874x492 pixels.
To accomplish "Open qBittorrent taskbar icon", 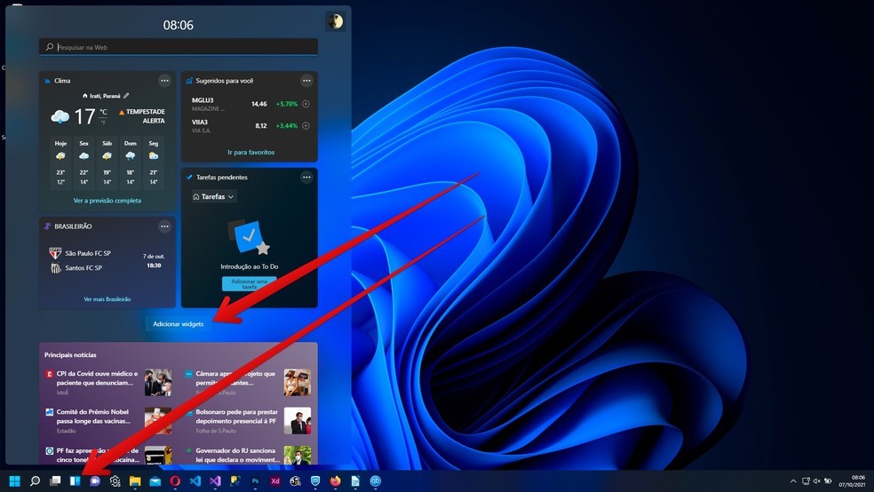I will coord(375,480).
